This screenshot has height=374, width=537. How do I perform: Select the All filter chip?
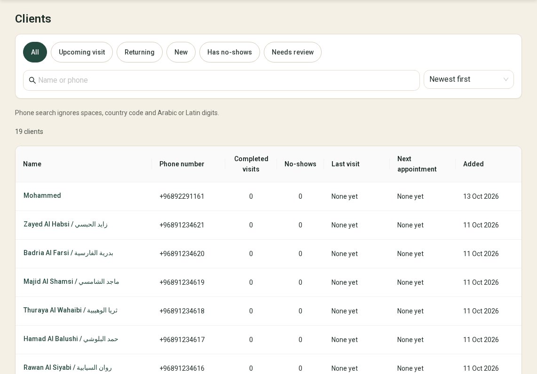[35, 52]
